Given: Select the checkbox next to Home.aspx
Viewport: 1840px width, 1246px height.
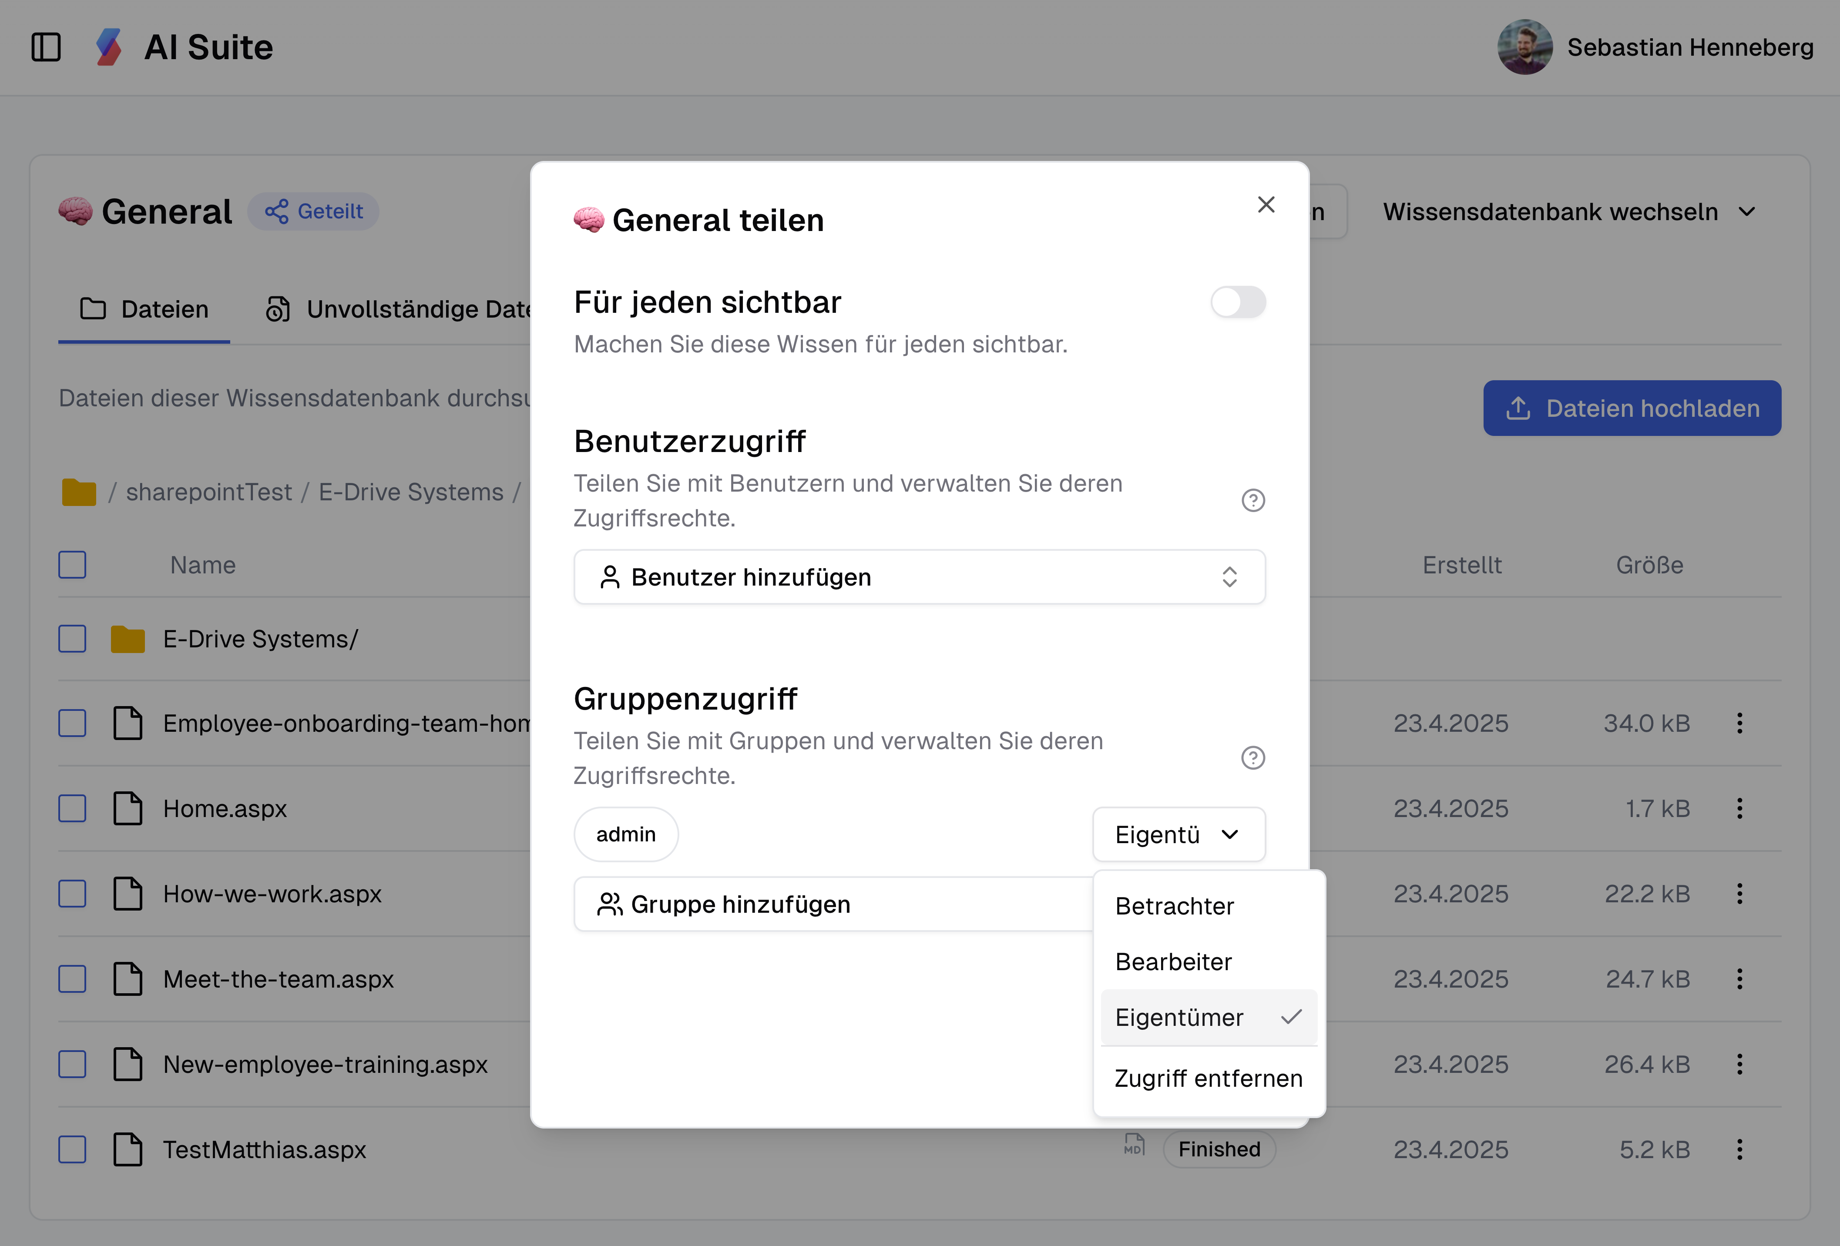Looking at the screenshot, I should point(72,808).
